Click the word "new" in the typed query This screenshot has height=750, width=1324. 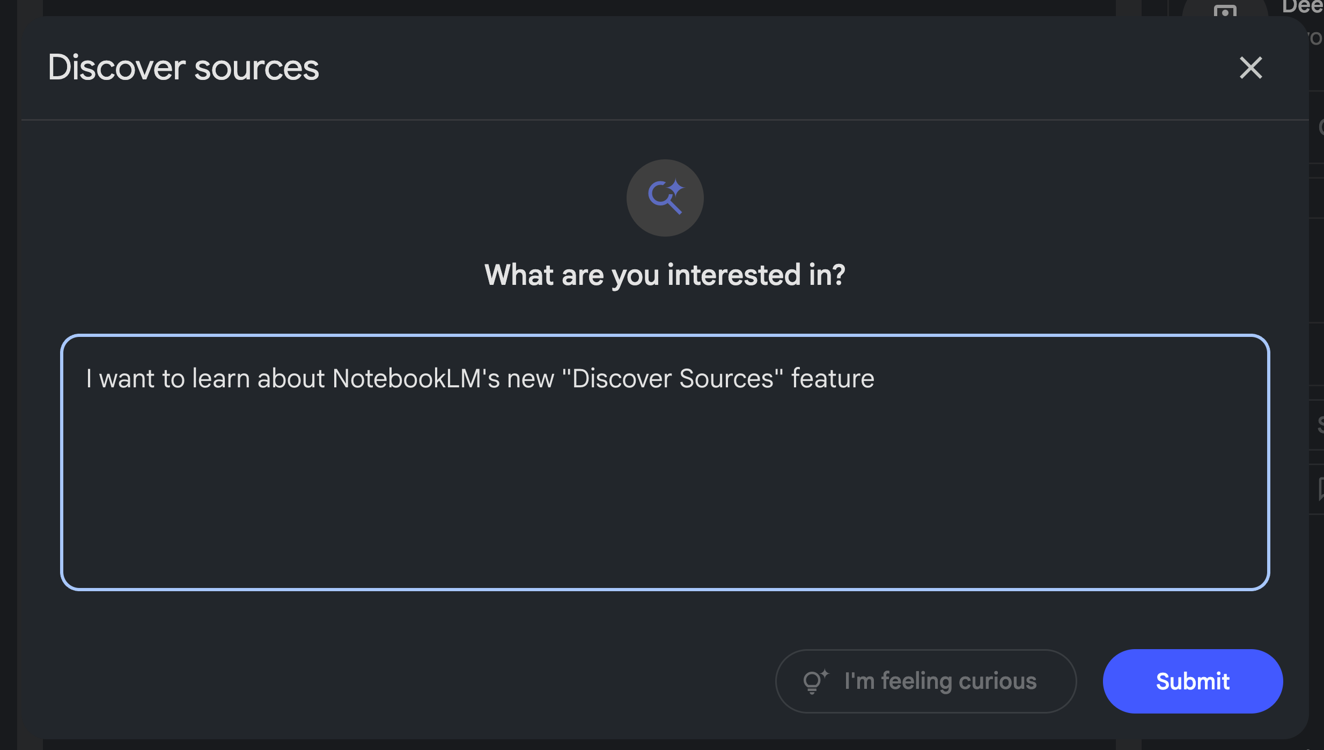531,379
